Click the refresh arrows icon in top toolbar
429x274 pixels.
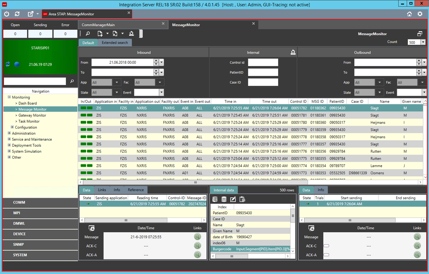[x=17, y=14]
